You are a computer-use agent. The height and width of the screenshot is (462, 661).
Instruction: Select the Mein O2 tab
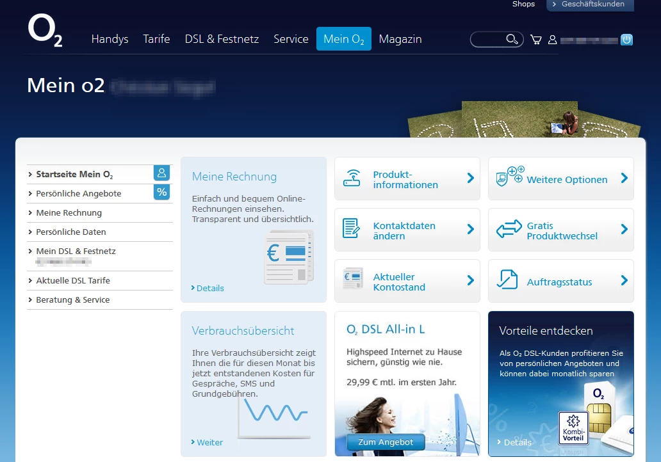343,39
